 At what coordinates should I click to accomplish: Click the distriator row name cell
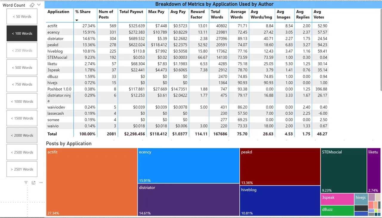tap(56, 38)
